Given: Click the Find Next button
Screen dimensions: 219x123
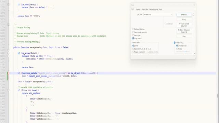Looking at the screenshot, I should pos(184,15).
